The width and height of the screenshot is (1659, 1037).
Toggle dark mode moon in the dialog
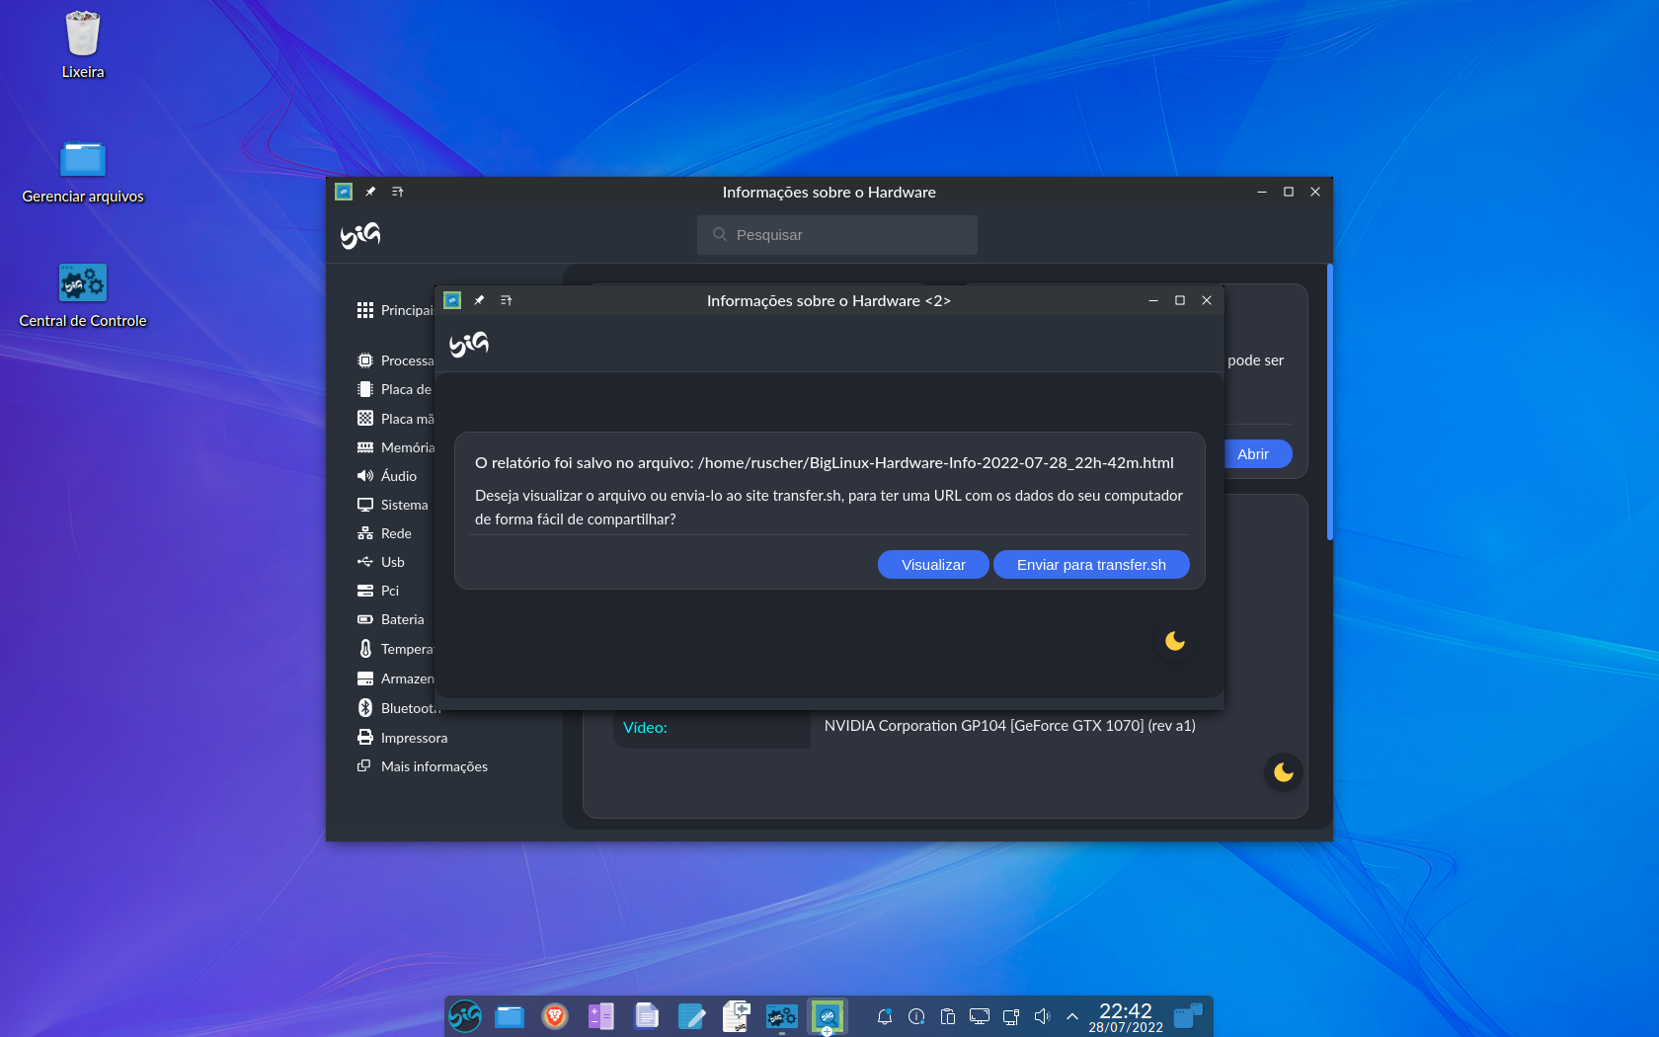point(1174,641)
